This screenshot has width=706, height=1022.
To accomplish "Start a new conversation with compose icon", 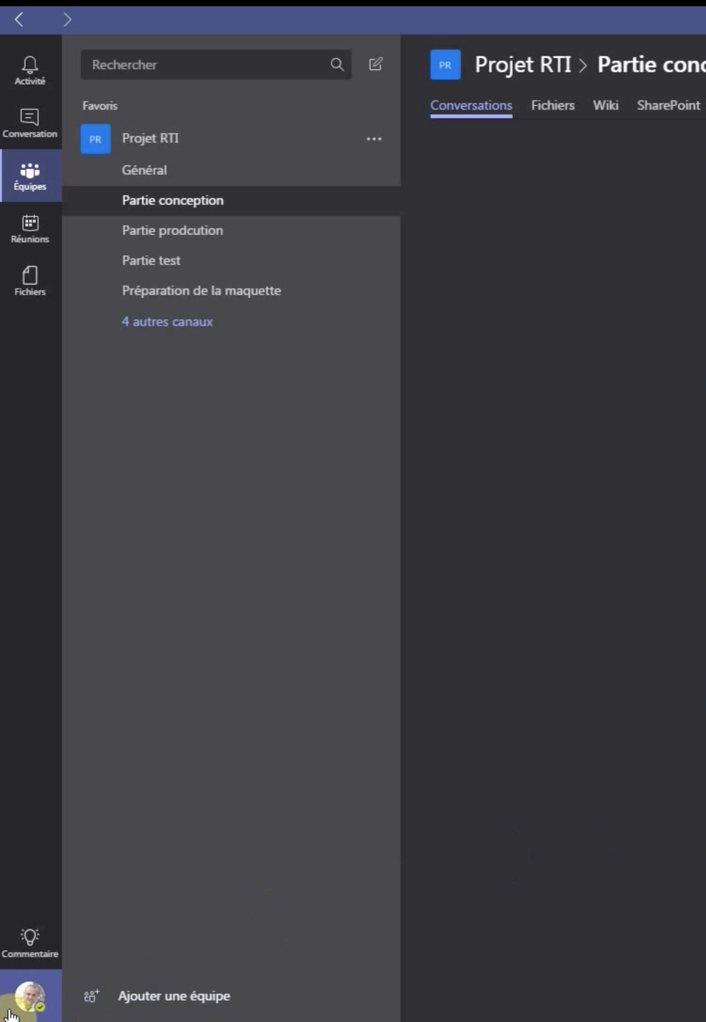I will coord(376,64).
